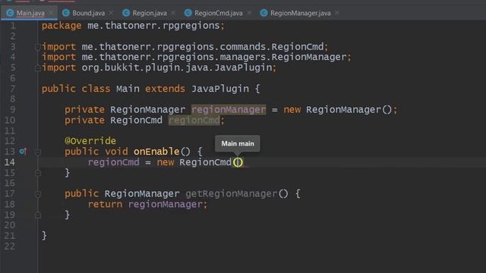Click the onEnable method name
Image resolution: width=486 pixels, height=273 pixels.
pyautogui.click(x=156, y=152)
